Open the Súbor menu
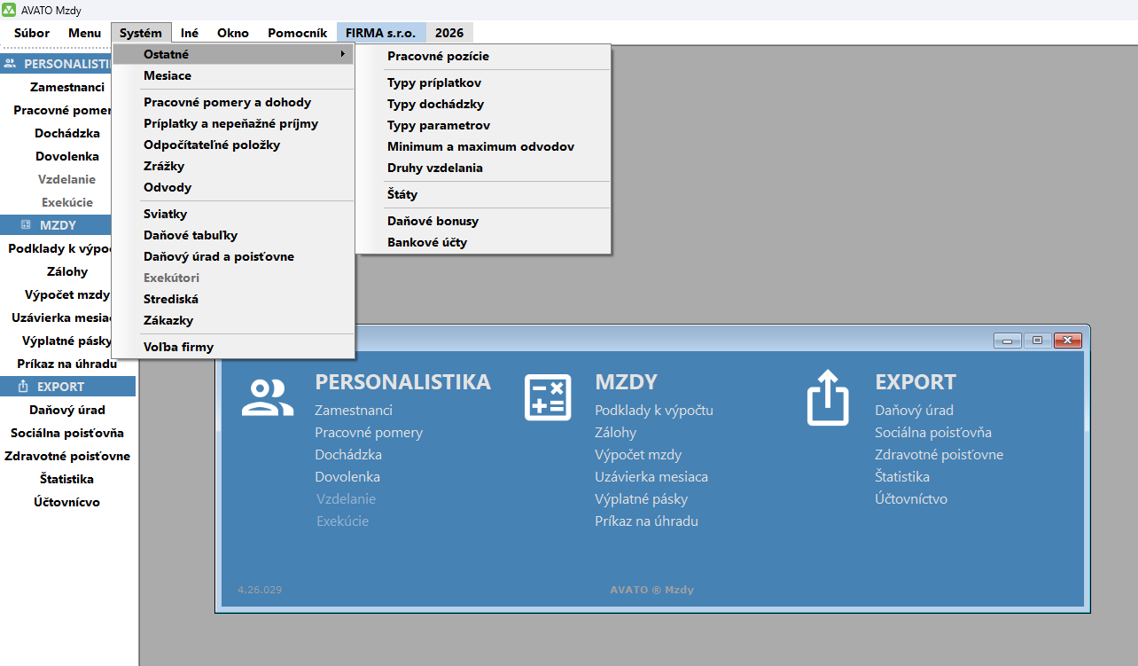 click(32, 33)
